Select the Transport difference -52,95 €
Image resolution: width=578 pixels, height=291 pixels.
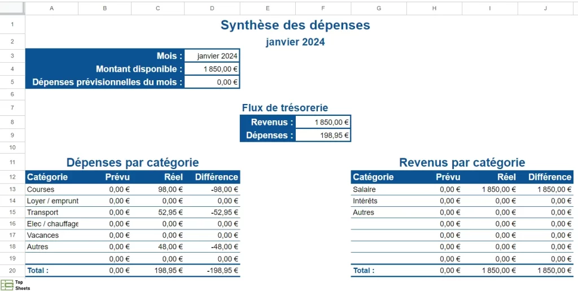click(x=212, y=212)
